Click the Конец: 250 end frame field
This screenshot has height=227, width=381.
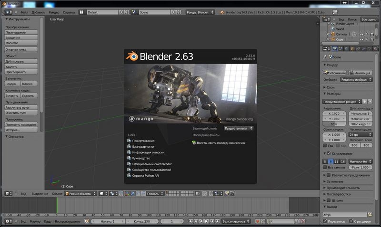141,221
